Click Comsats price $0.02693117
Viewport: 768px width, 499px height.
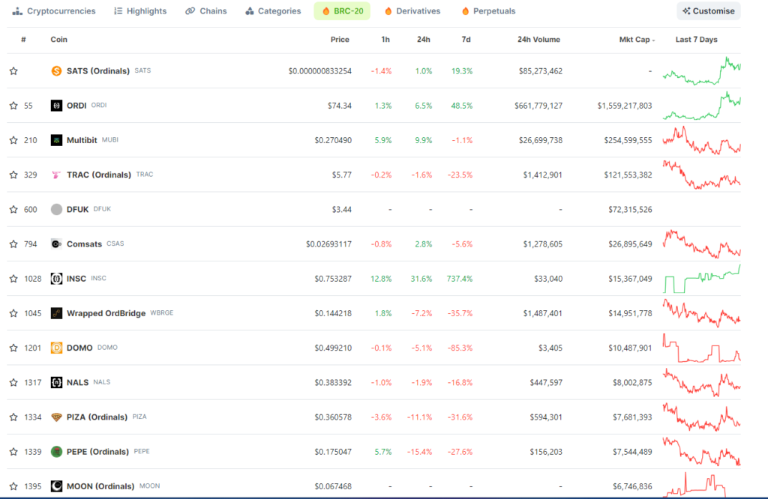pos(328,244)
